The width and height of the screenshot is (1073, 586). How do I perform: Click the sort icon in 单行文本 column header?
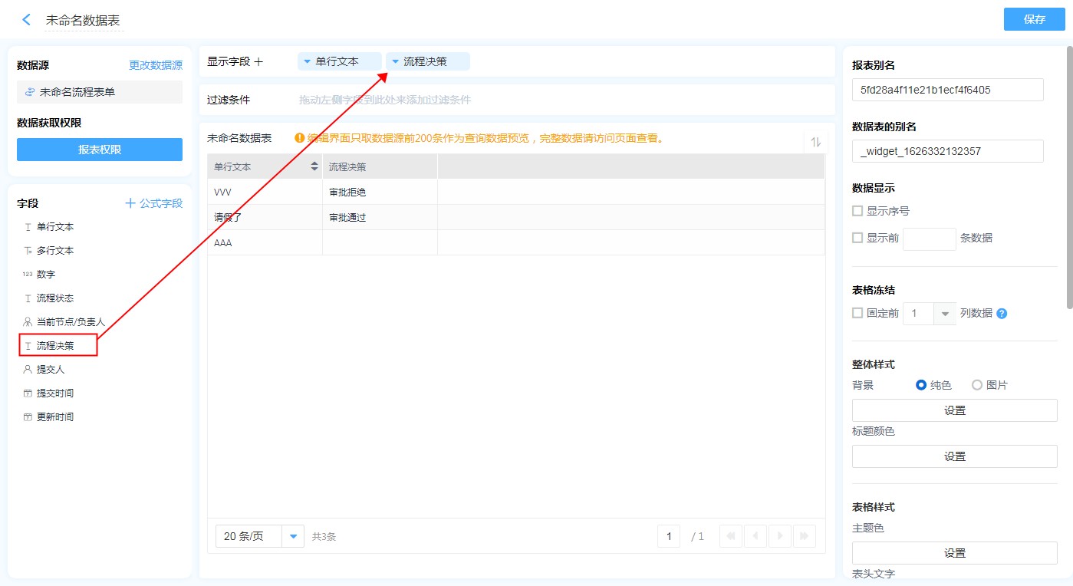pos(314,166)
